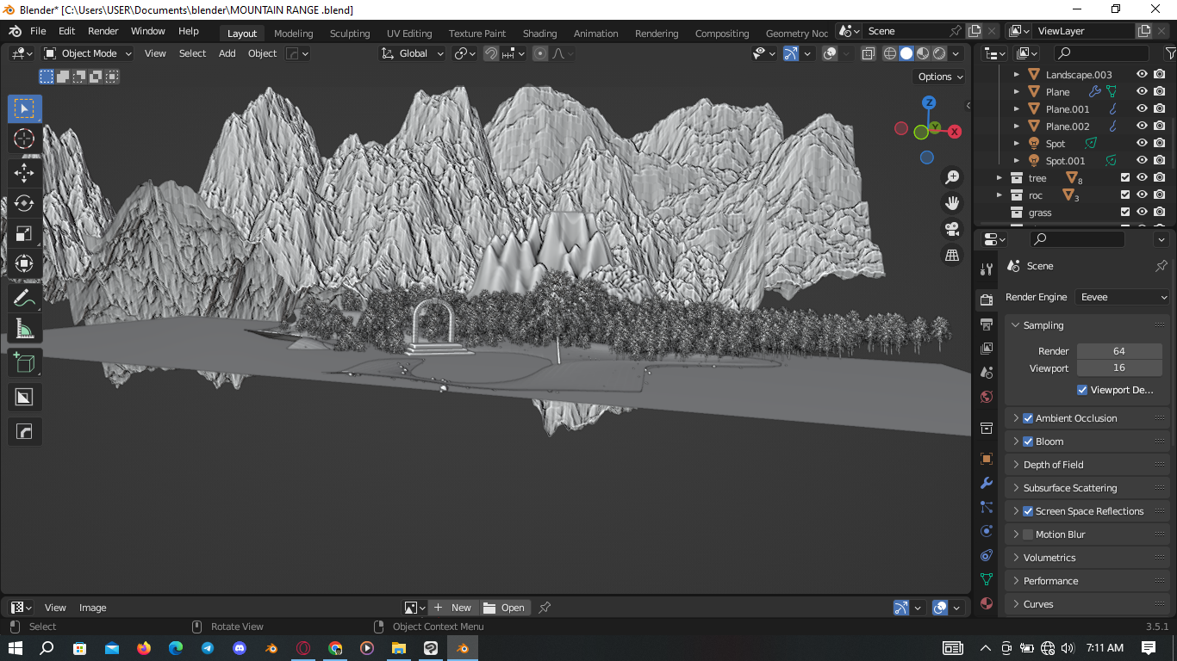
Task: Expand the tree collection row
Action: [1000, 178]
